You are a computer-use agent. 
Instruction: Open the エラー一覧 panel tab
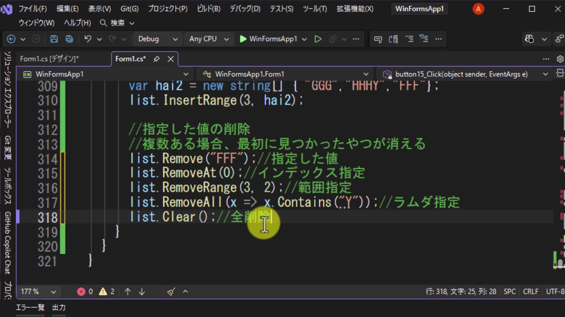[x=30, y=308]
